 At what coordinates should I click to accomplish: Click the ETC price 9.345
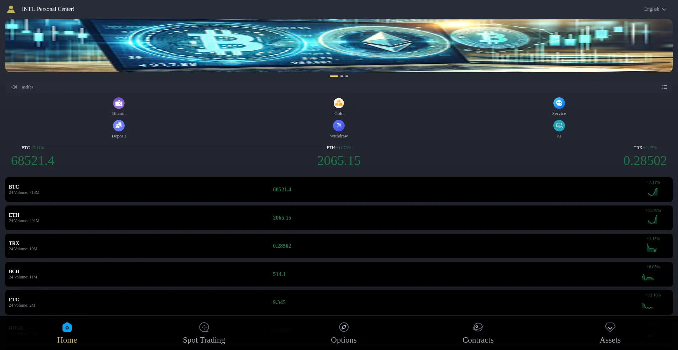(x=279, y=302)
